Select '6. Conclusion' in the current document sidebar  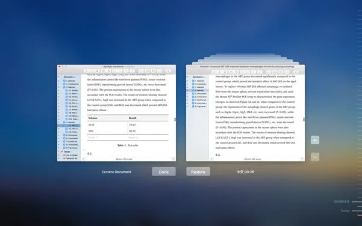(71, 138)
